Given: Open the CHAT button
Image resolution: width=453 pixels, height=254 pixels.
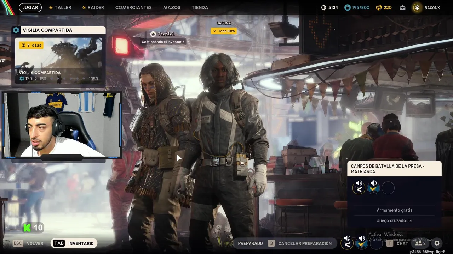Looking at the screenshot, I should click(x=397, y=243).
